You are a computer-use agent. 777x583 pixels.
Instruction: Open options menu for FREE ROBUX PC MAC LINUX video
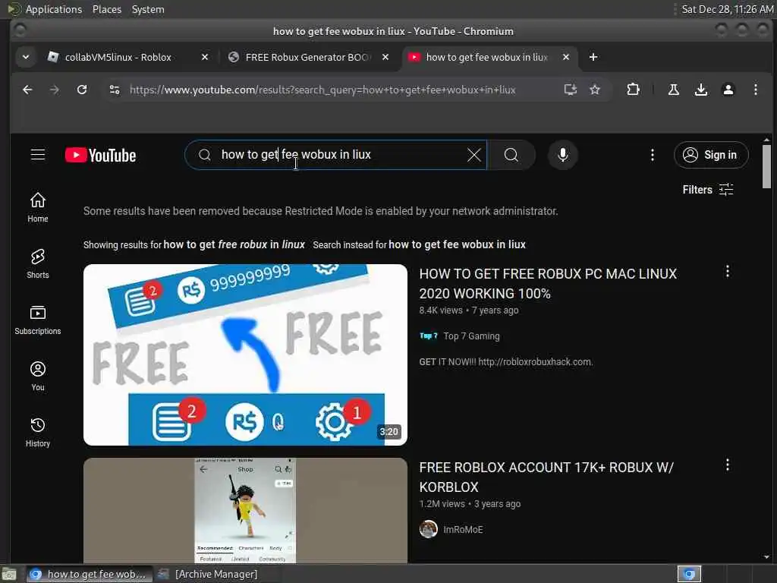(x=728, y=271)
